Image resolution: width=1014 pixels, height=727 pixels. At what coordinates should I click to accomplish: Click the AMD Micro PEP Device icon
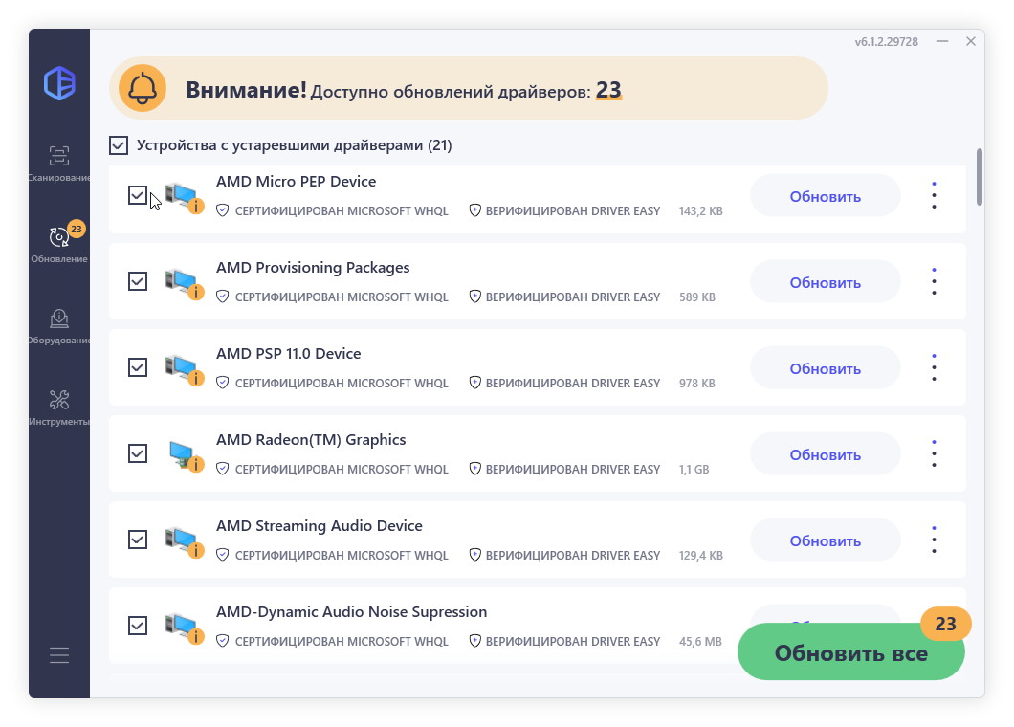[x=185, y=197]
